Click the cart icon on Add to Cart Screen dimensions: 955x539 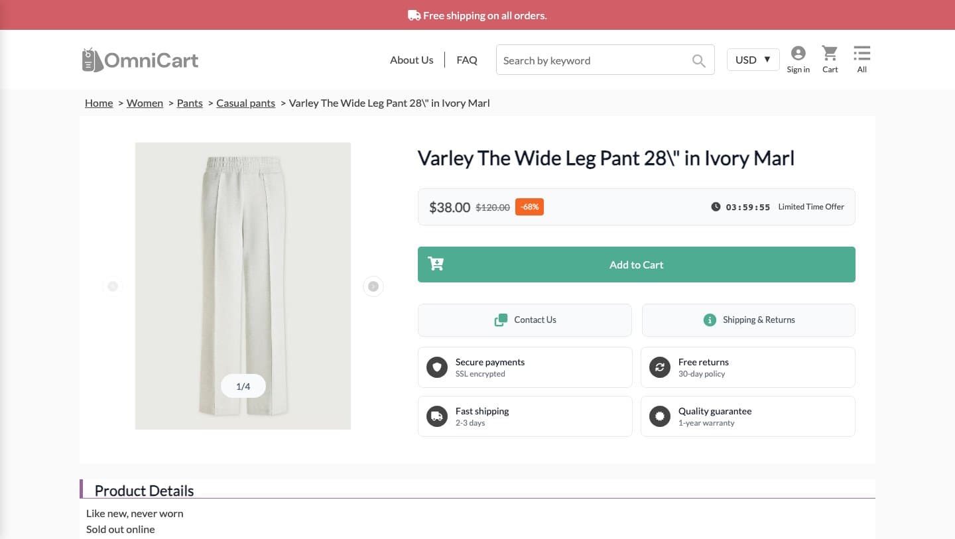tap(436, 264)
